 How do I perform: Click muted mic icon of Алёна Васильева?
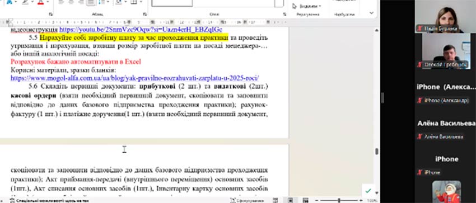[419, 136]
